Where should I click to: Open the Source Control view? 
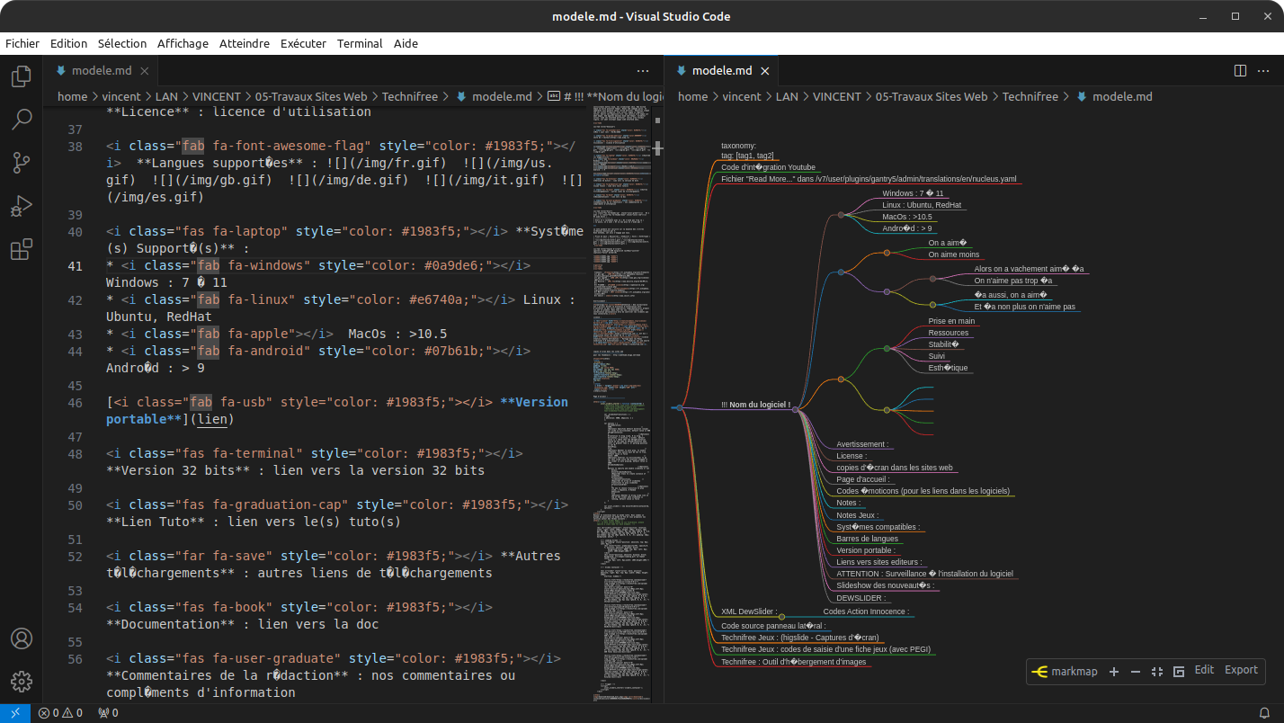click(x=22, y=163)
